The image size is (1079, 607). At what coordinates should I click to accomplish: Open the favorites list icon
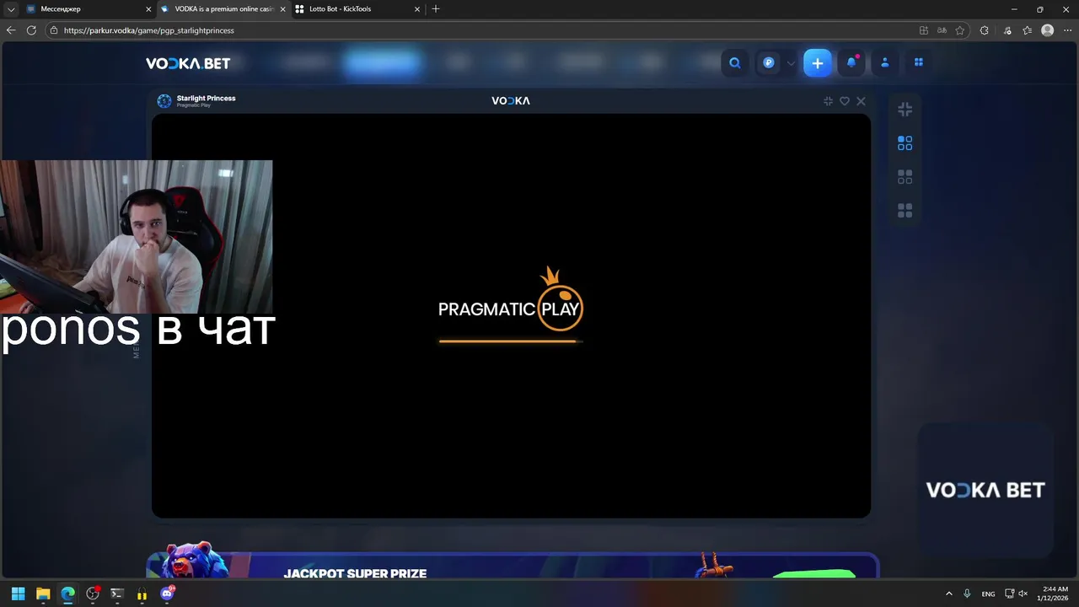[1027, 30]
